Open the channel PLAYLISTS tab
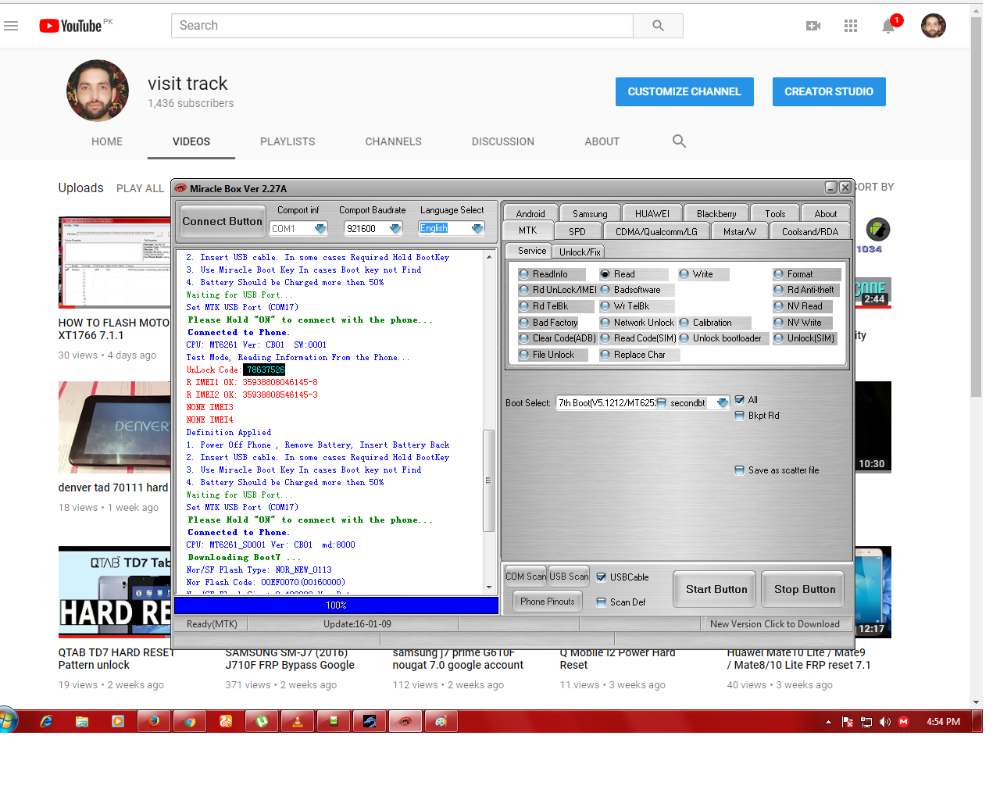The height and width of the screenshot is (800, 1000). [x=287, y=141]
